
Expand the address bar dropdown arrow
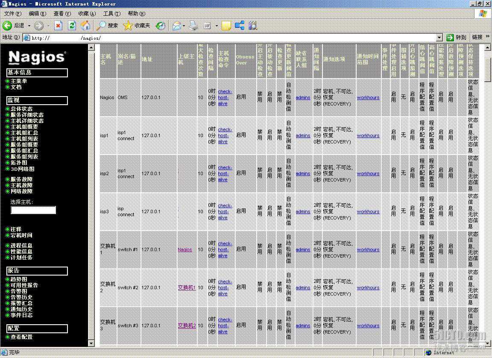click(x=439, y=38)
